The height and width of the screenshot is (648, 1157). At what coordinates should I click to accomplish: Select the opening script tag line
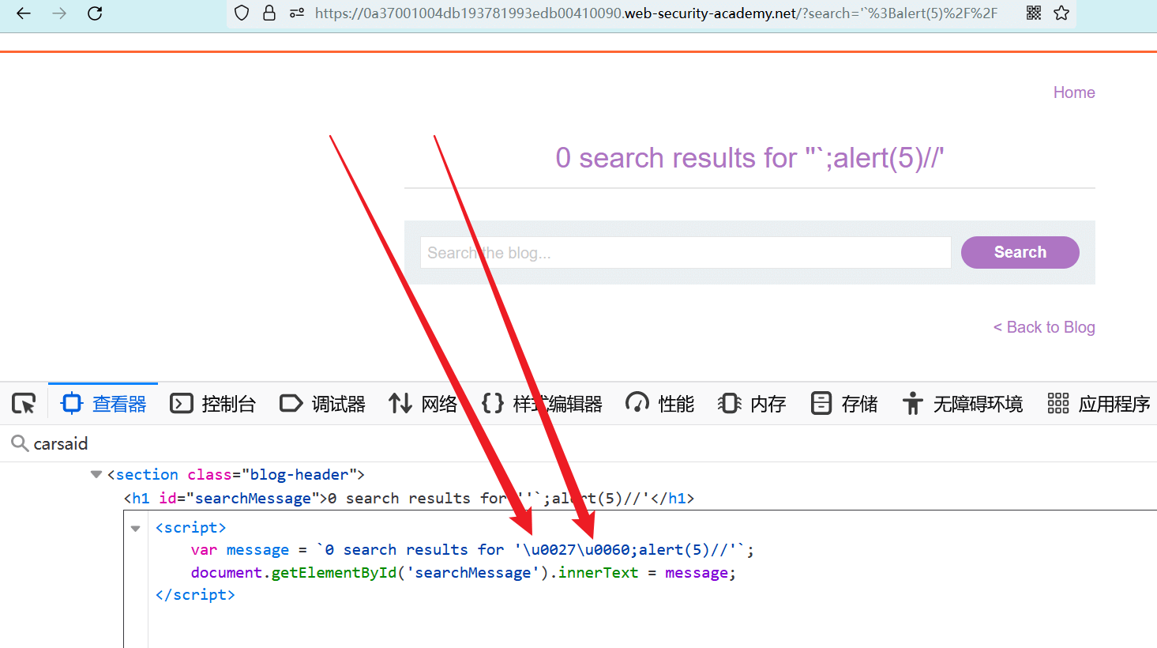coord(191,528)
